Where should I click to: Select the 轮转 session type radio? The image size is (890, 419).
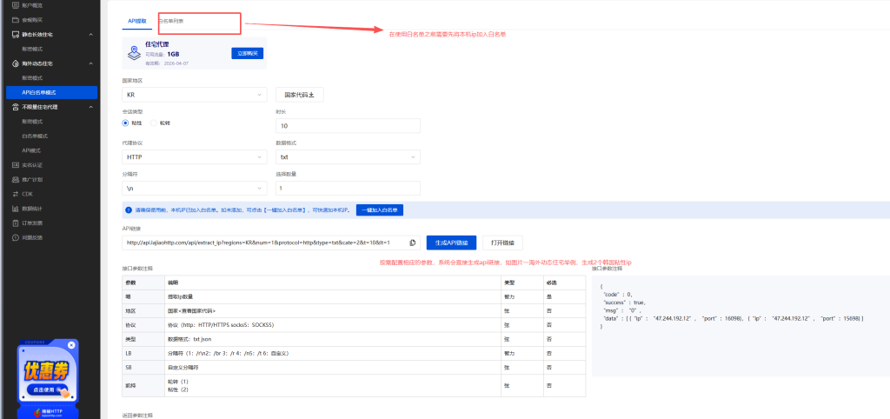tap(153, 123)
